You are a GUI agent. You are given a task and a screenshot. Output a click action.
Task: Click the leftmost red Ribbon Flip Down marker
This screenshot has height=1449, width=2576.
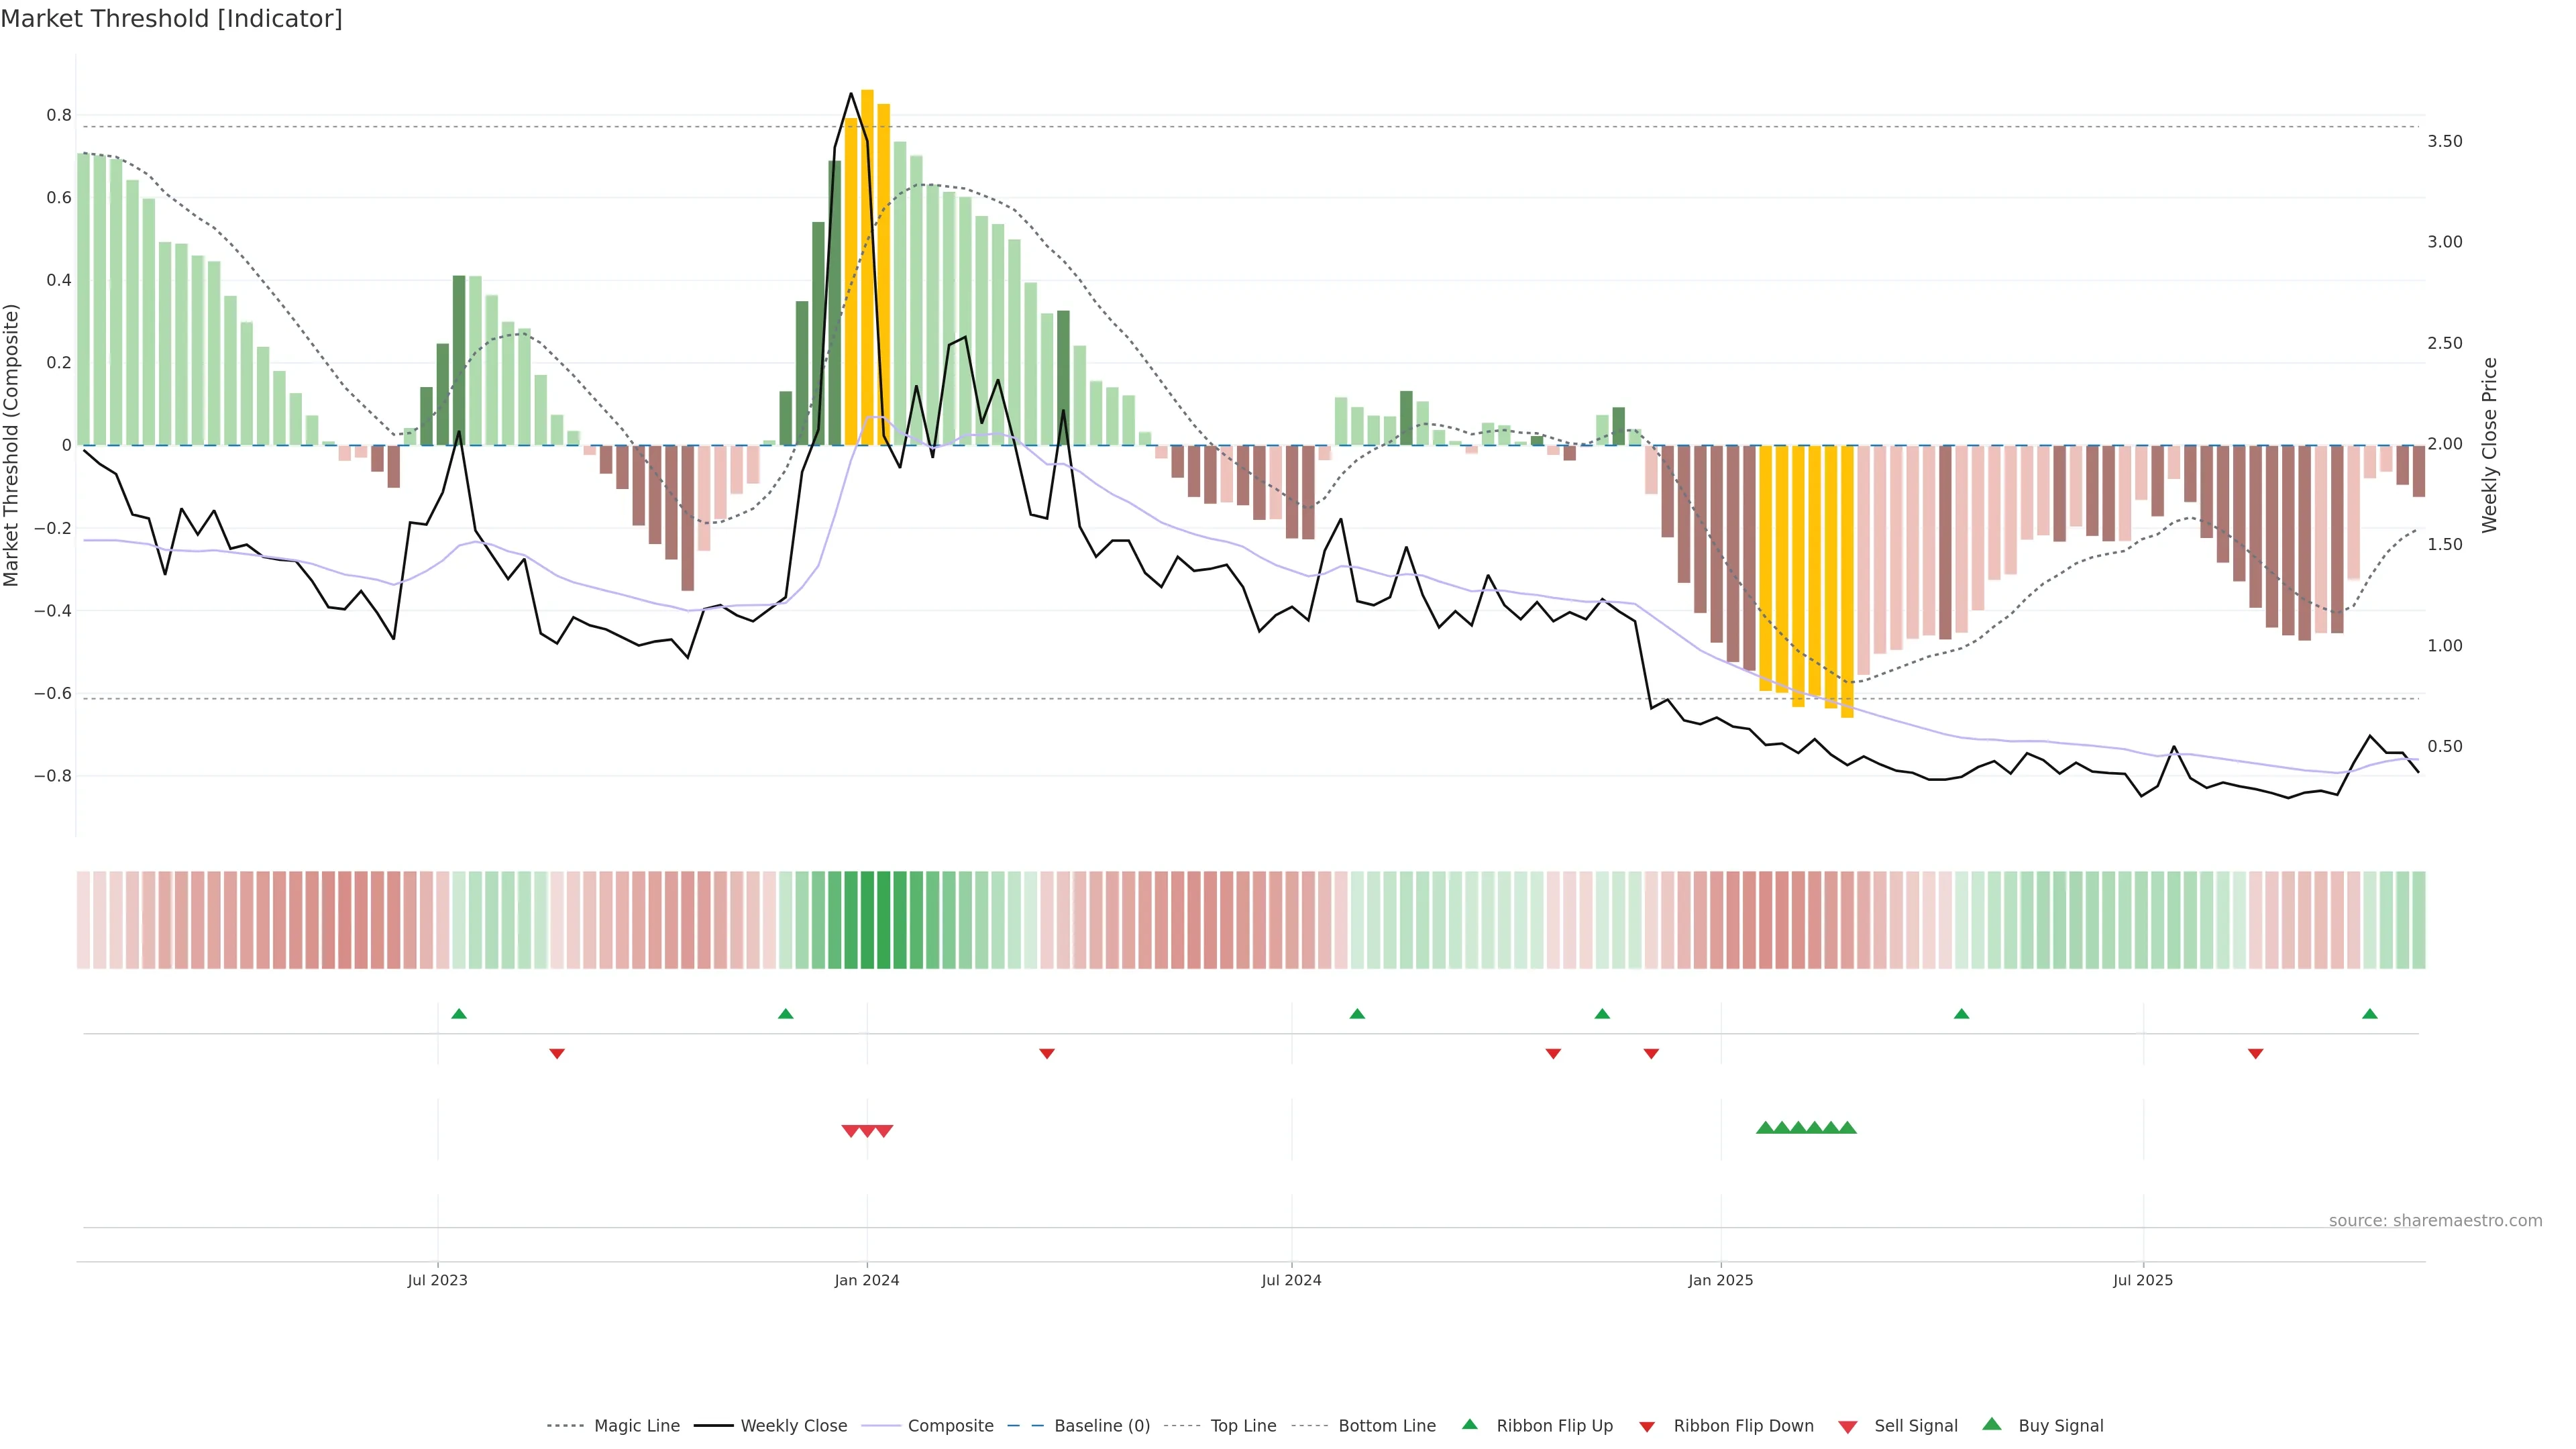coord(557,1054)
